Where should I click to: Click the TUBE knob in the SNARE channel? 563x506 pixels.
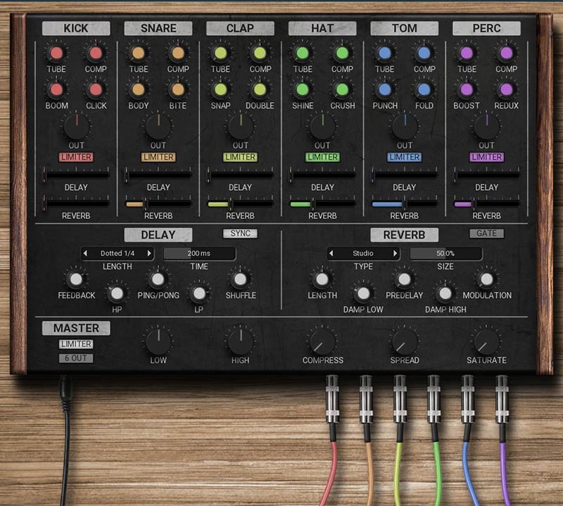point(138,51)
